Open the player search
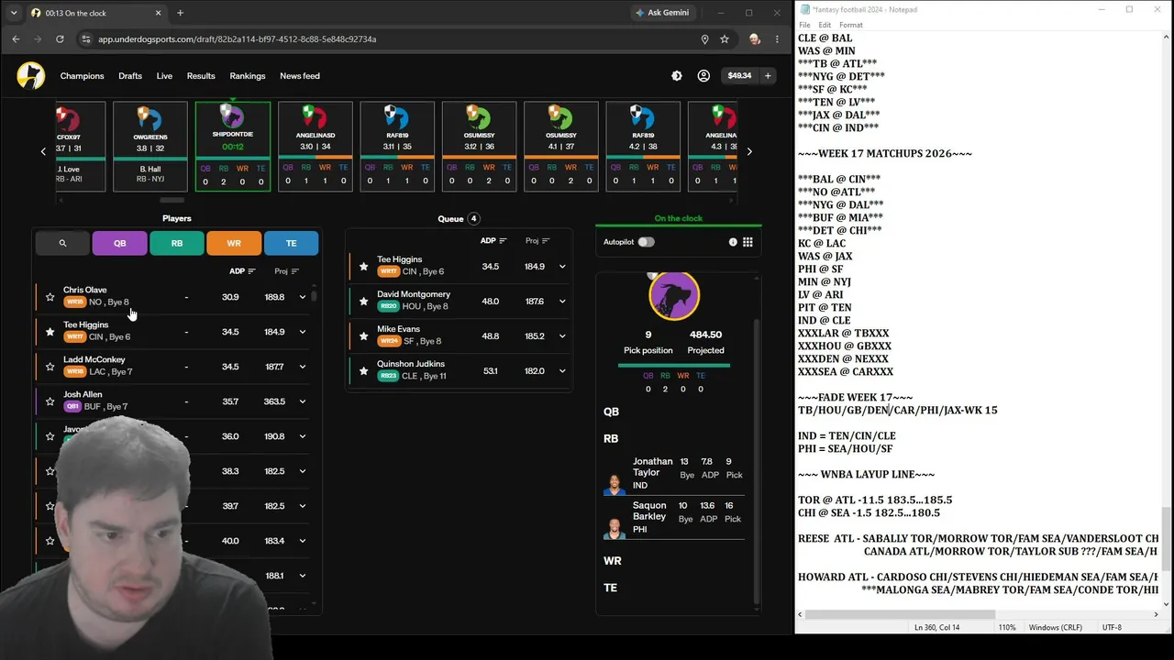This screenshot has height=660, width=1174. point(62,243)
